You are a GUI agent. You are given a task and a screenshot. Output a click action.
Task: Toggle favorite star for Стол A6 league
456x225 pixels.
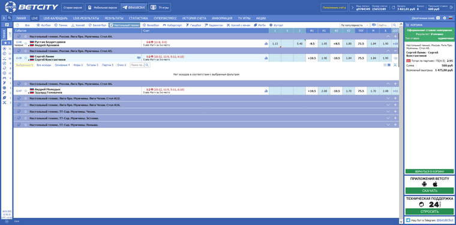(x=26, y=84)
